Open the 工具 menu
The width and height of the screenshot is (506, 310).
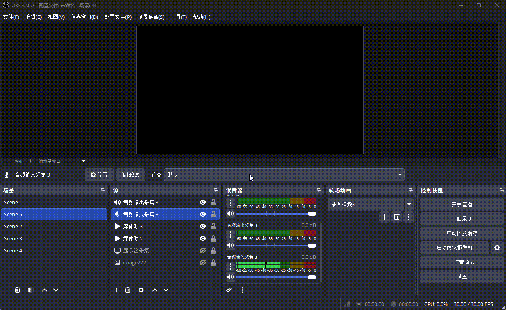click(x=178, y=17)
